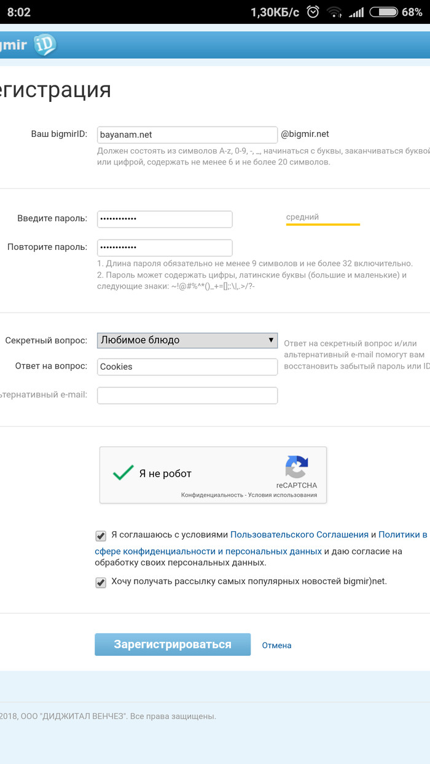The width and height of the screenshot is (430, 764).
Task: Tap the Wi-Fi status bar icon
Action: [x=334, y=12]
